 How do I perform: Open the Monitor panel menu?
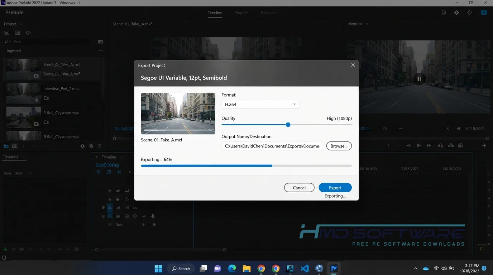367,24
